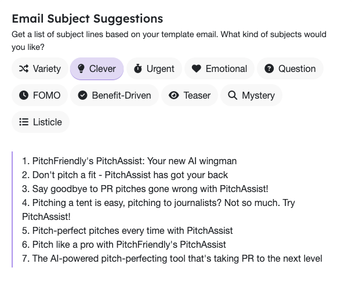The image size is (352, 282).
Task: Click the heart icon on Emotional
Action: 196,68
